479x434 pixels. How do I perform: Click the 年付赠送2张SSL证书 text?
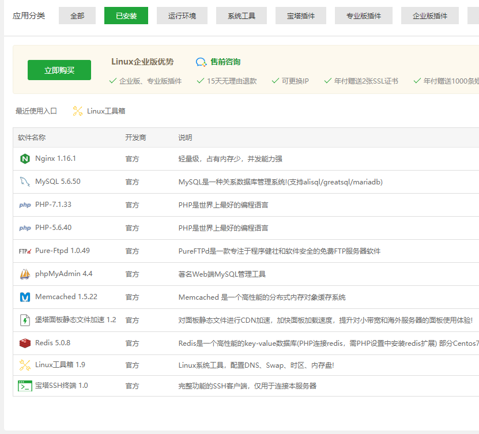(x=366, y=81)
